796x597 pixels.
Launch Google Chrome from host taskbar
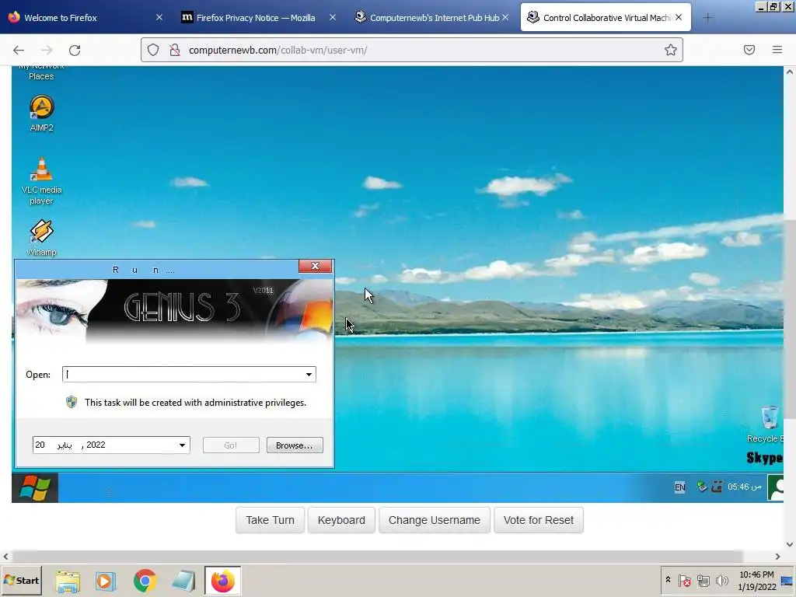pos(145,581)
